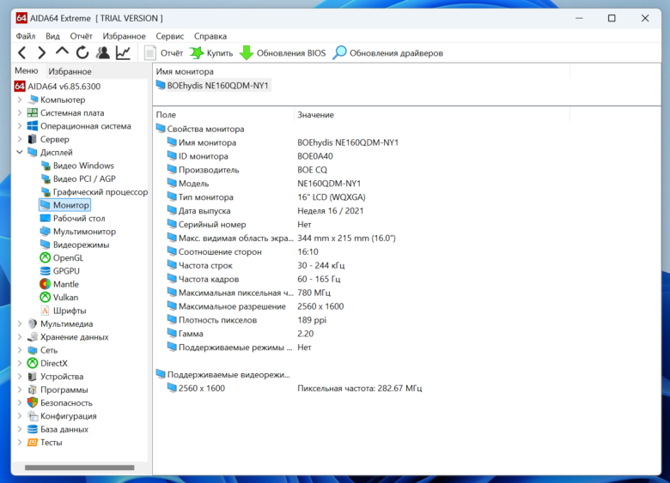Select Видео Windows in the tree
670x483 pixels.
(x=77, y=166)
